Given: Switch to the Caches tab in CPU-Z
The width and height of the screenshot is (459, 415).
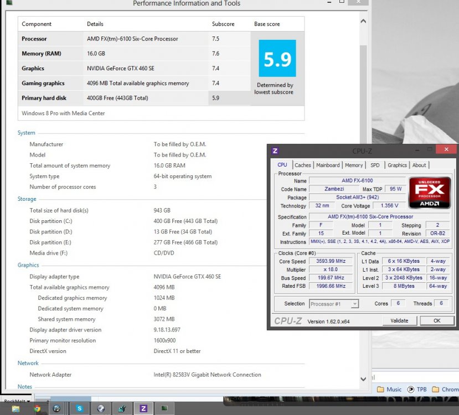Looking at the screenshot, I should tap(303, 165).
